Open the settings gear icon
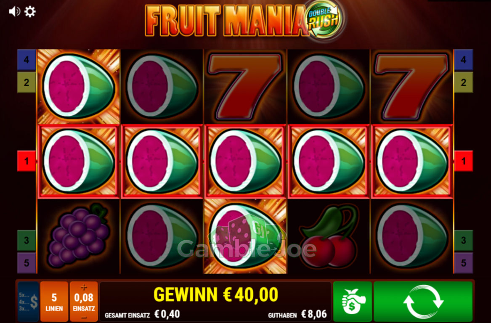Viewport: 491px width, 323px height. [30, 12]
